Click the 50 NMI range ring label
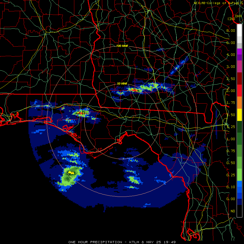 [122, 84]
